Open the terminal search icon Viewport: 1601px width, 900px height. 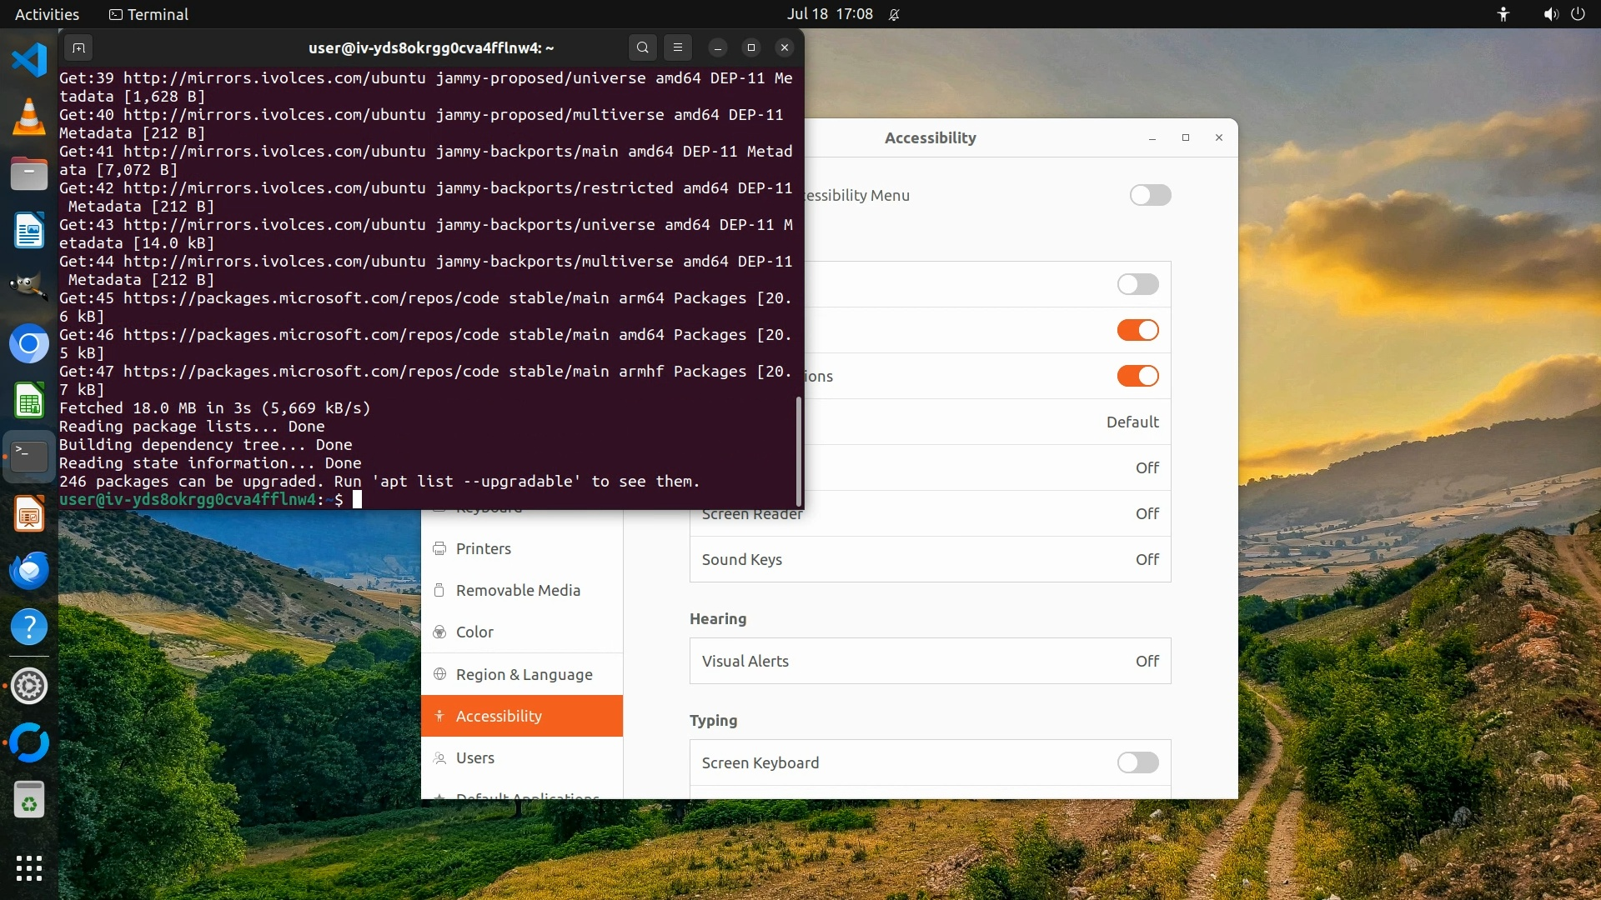642,47
